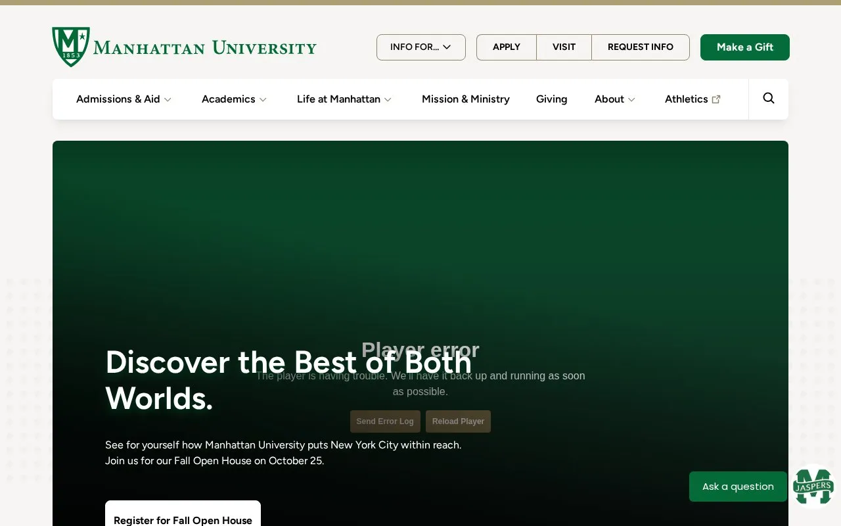Open the Mission & Ministry menu item

(466, 99)
